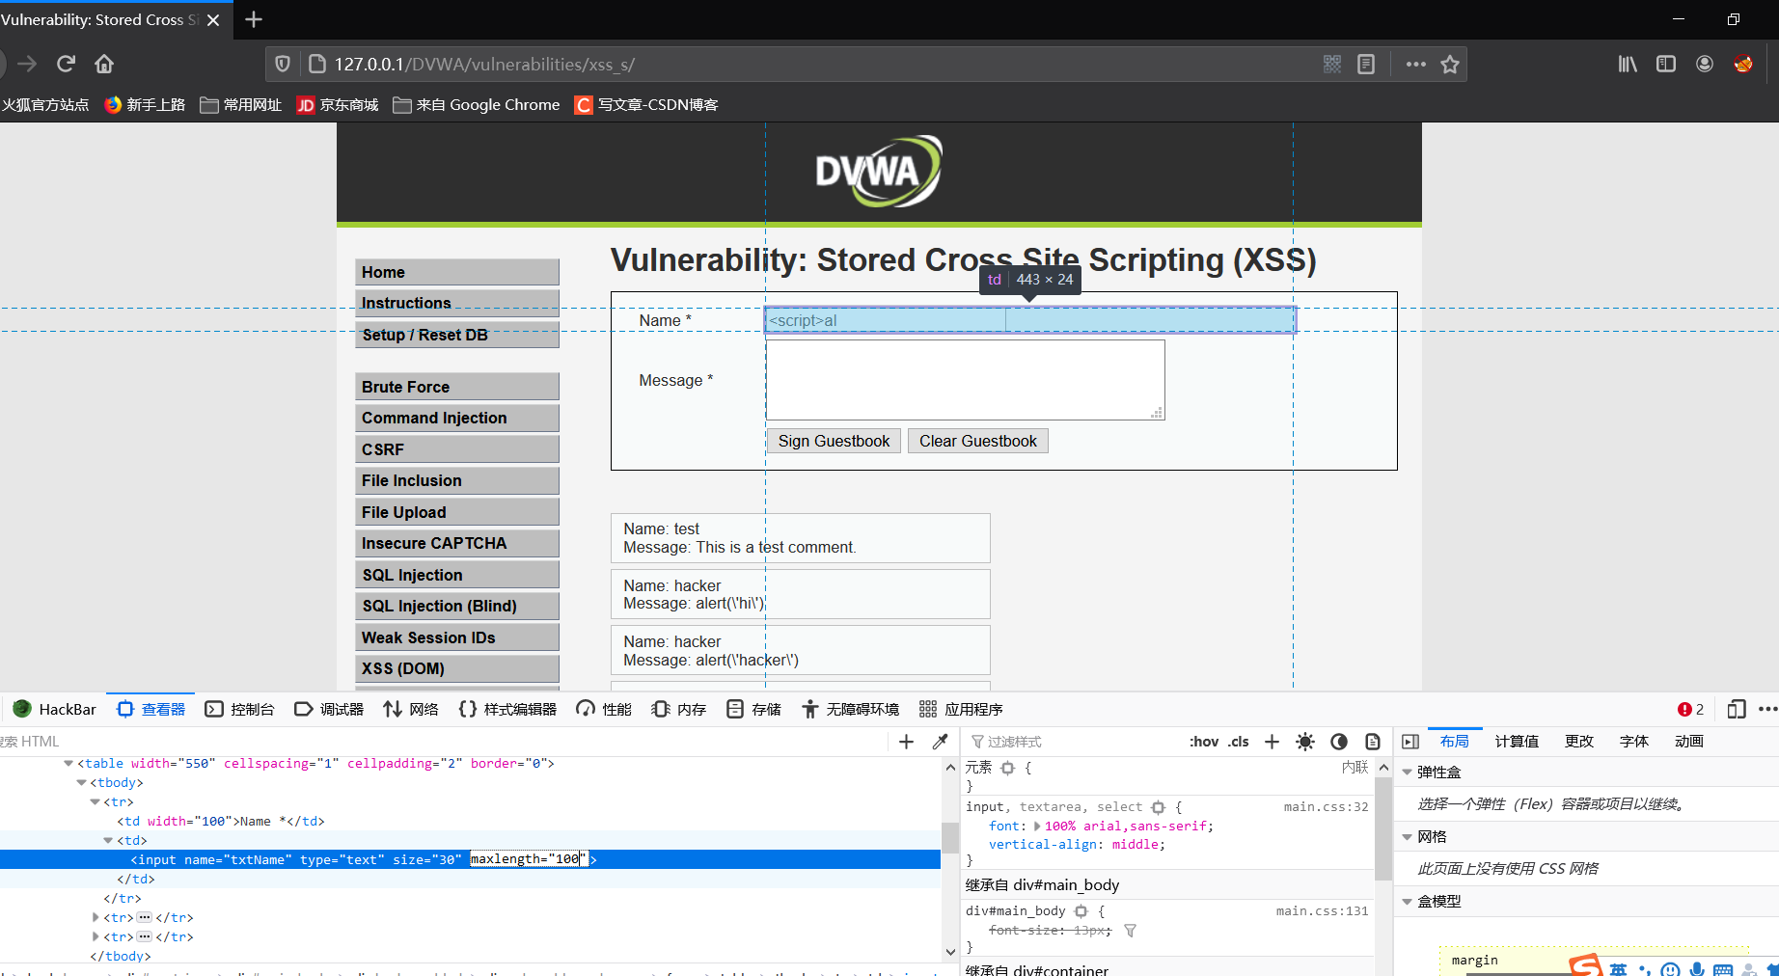Toggle reader view icon in address bar
The width and height of the screenshot is (1779, 976).
click(1366, 64)
